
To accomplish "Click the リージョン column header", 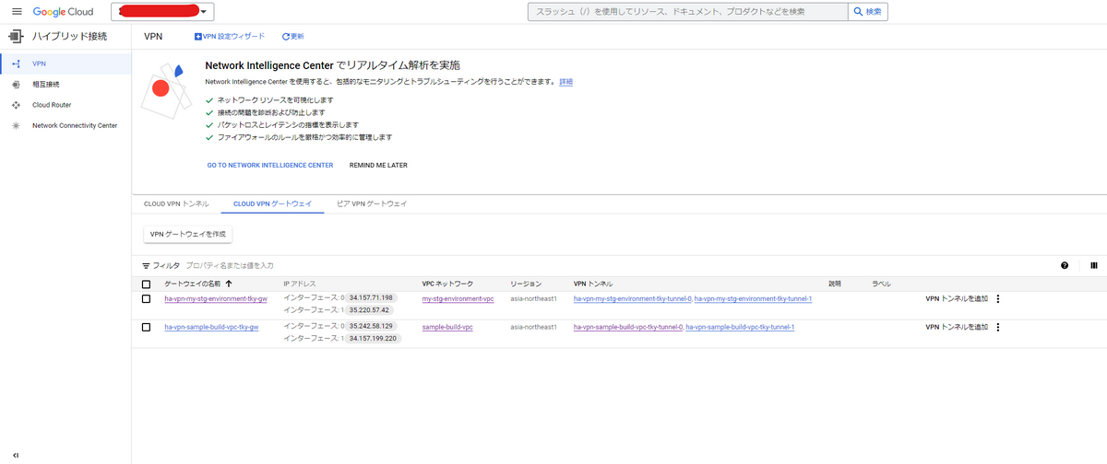I will [x=526, y=284].
